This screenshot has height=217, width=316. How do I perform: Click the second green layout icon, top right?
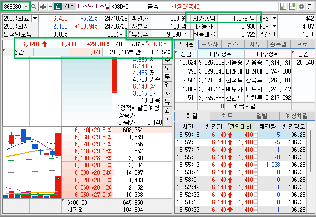(x=292, y=7)
